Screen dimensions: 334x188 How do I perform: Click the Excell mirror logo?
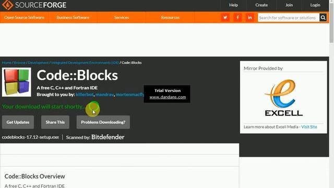(x=283, y=98)
